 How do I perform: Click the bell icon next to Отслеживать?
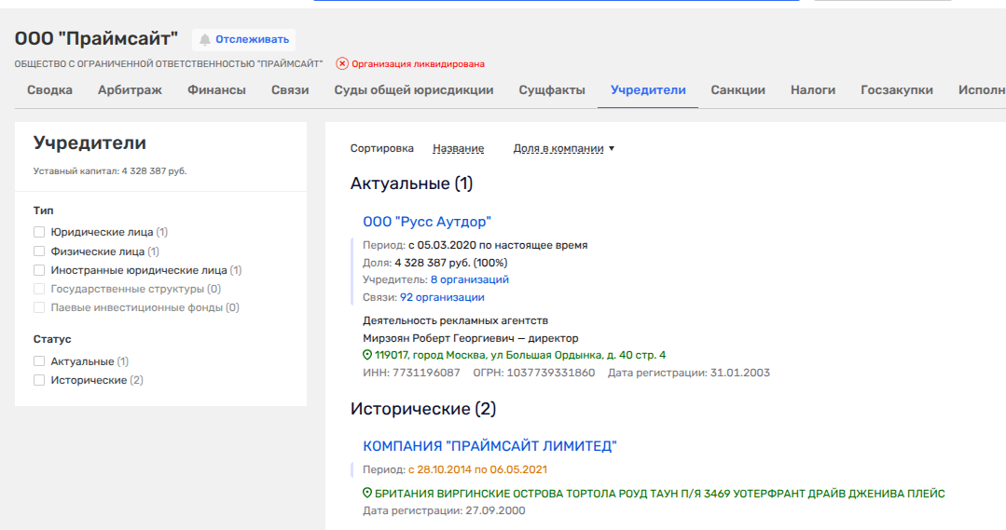(205, 39)
